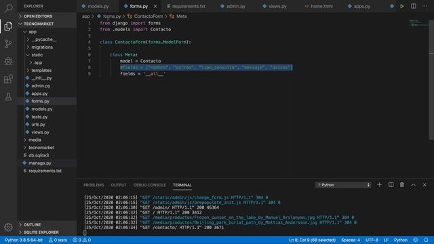Open the PROBLEMS panel tab
This screenshot has width=434, height=244.
pyautogui.click(x=94, y=185)
